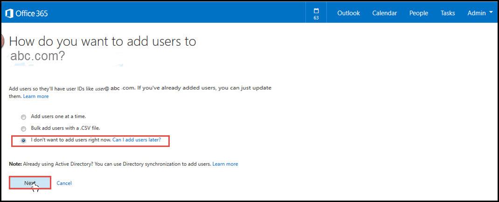Screen dimensions: 499x202
Task: Click the Office 365 logo icon
Action: click(x=9, y=14)
